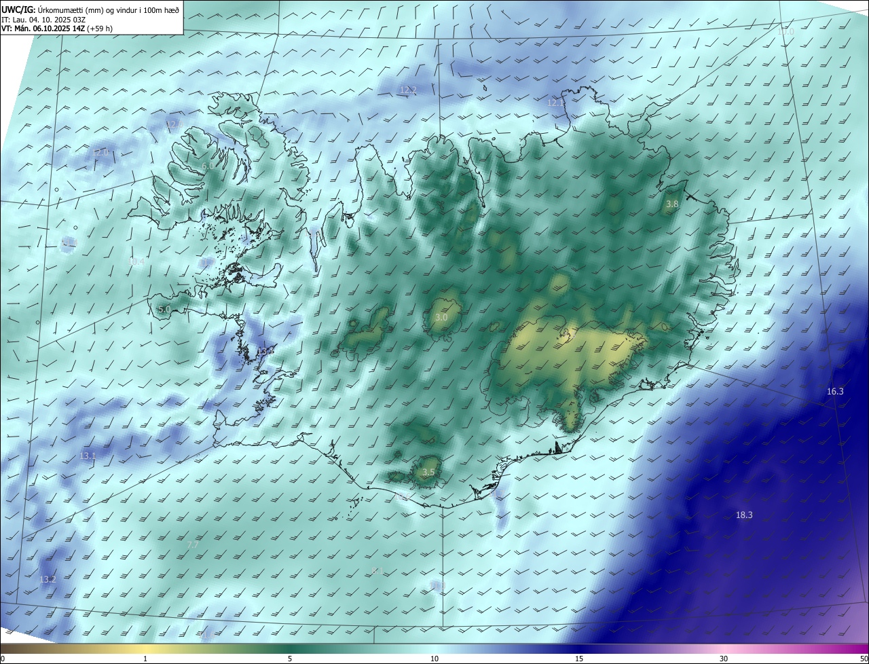Image resolution: width=869 pixels, height=664 pixels.
Task: Click the colour scale tick labelled 0
Action: coord(2,659)
